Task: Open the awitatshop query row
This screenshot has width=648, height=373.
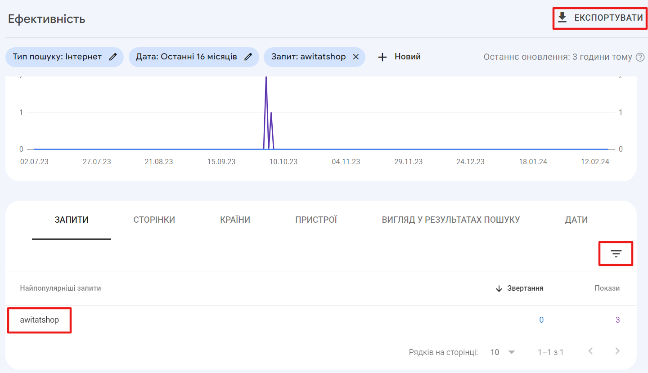Action: coord(40,320)
